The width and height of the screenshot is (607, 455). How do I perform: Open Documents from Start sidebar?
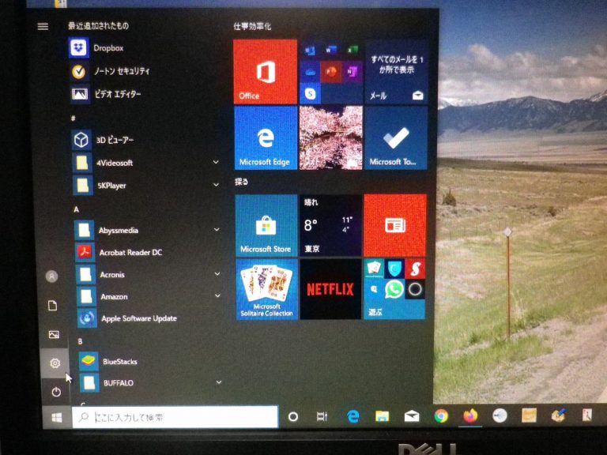click(53, 306)
